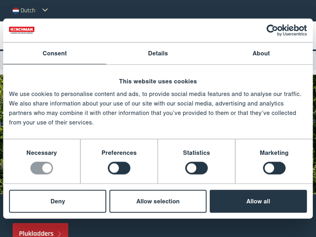The height and width of the screenshot is (237, 316).
Task: Turn on the Statistics cookies toggle
Action: click(x=196, y=168)
